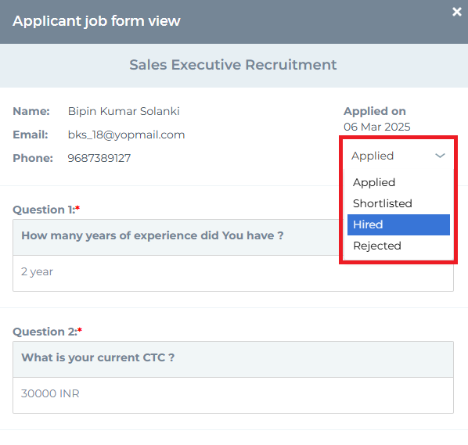Click the applicant name Bipin Kumar Solanki
The height and width of the screenshot is (445, 468).
pos(124,111)
